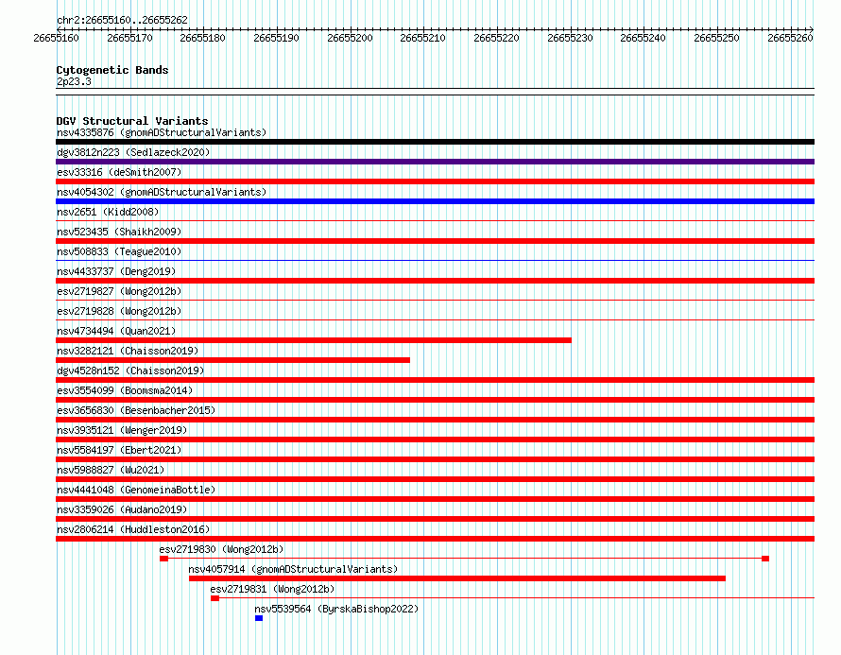Click esv3656830 (Besenbacher2015) label
Screen dimensions: 841x655
click(x=136, y=410)
